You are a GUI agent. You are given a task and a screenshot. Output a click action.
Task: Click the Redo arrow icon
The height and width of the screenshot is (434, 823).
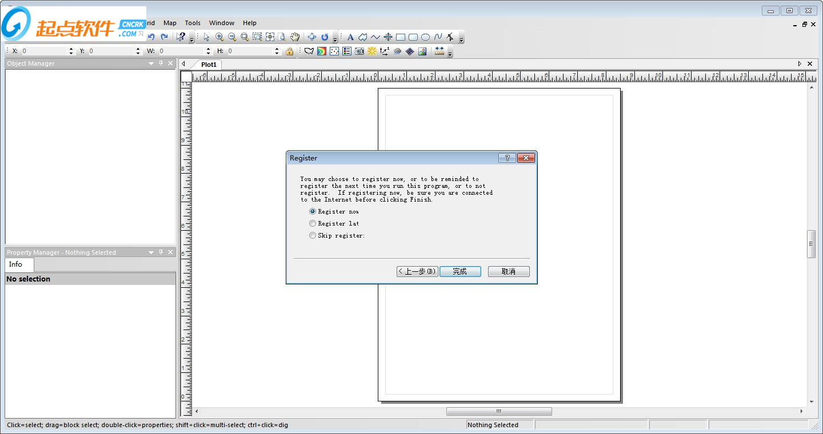pos(164,37)
